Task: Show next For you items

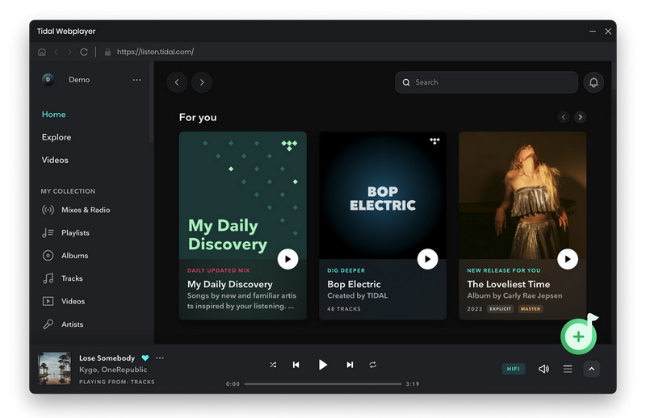Action: [x=580, y=117]
